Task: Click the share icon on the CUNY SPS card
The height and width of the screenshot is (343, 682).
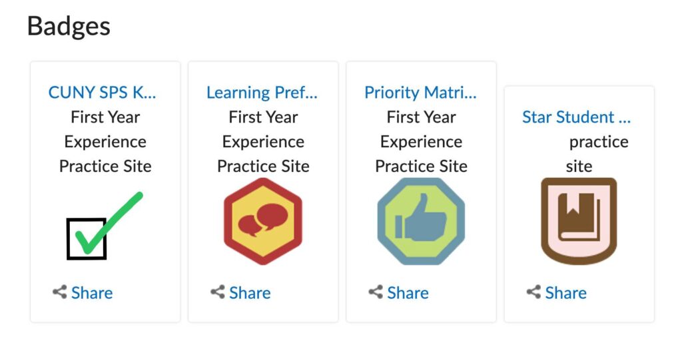Action: 60,292
